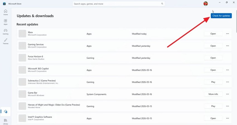Click the Microsoft 365 Copilot title

pos(38,69)
